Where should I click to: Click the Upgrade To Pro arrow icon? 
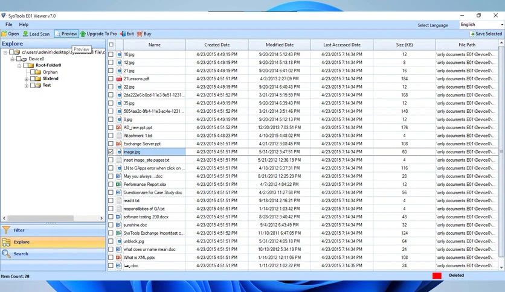click(83, 34)
